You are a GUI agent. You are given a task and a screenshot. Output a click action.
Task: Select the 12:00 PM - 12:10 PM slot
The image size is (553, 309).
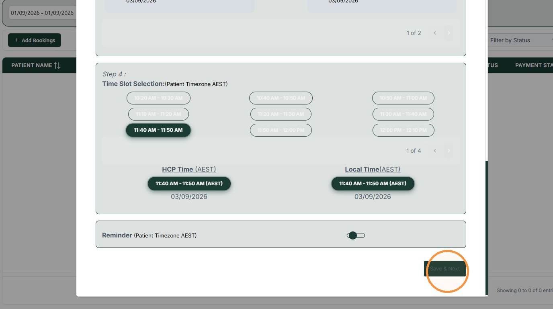tap(403, 130)
